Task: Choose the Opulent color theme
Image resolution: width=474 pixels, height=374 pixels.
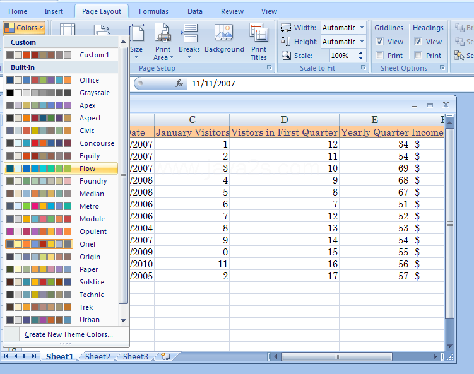Action: [x=62, y=231]
